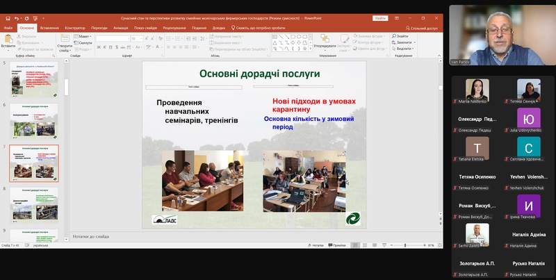
Task: Expand the Виділити select dropdown
Action: click(403, 49)
